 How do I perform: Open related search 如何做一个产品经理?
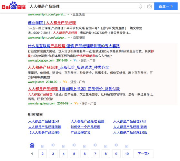point(85,127)
